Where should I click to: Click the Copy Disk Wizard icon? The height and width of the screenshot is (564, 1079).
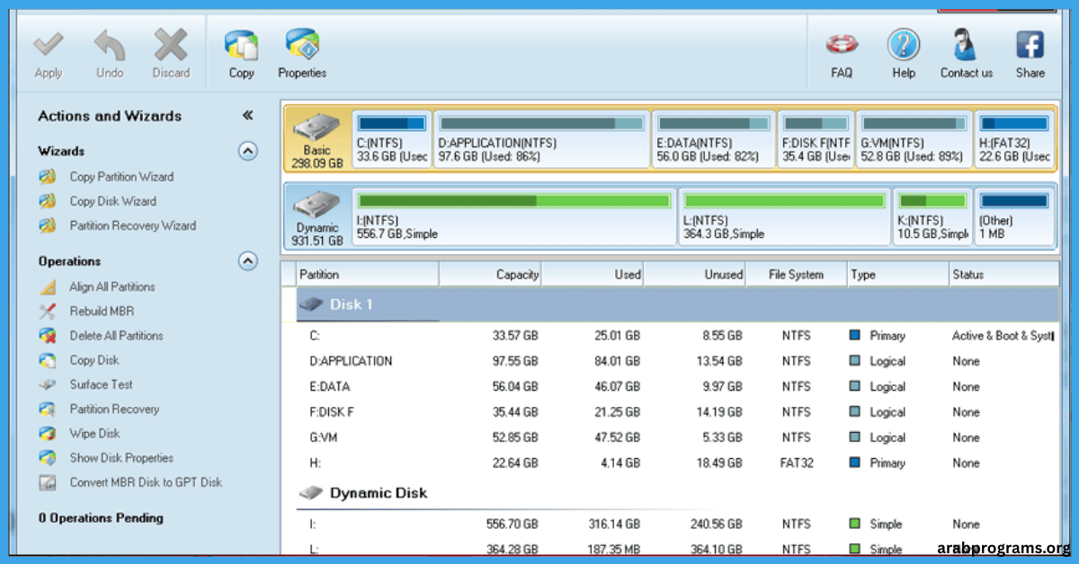pos(48,201)
